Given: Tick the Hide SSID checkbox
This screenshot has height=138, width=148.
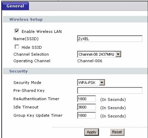Looking at the screenshot, I should (17, 47).
